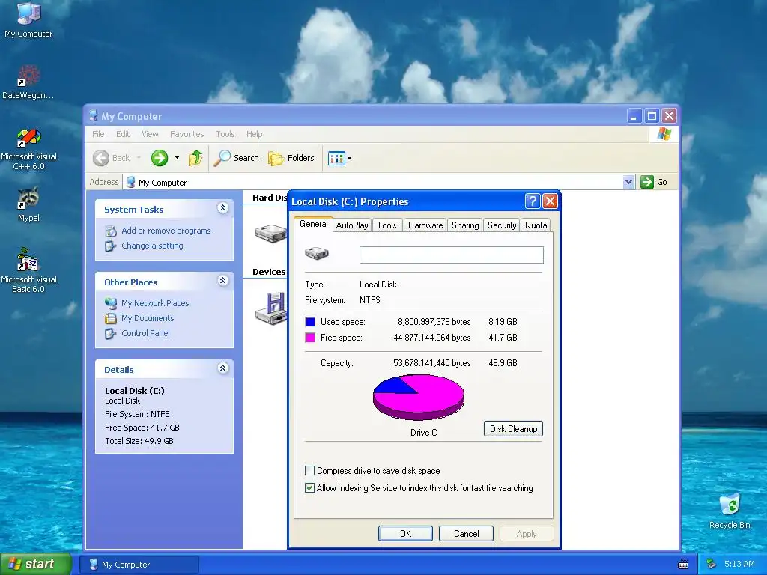
Task: Open the Forward history dropdown arrow
Action: coord(177,158)
